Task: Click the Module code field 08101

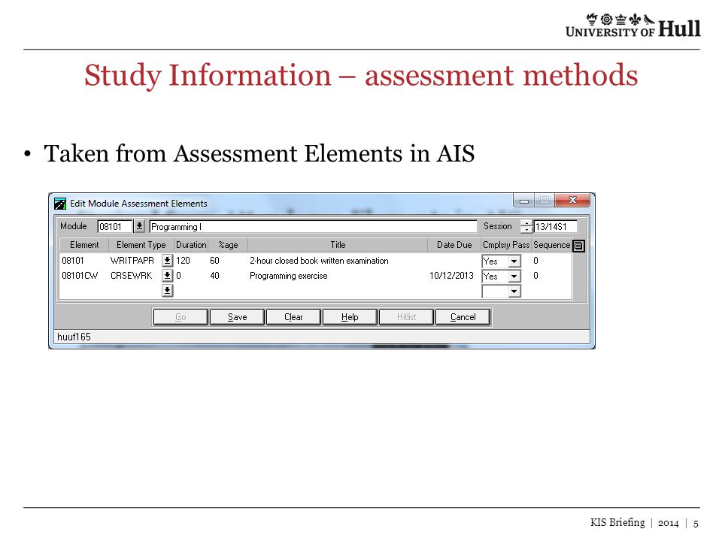Action: (114, 226)
